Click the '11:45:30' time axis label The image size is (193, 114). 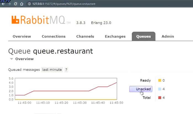[80, 103]
